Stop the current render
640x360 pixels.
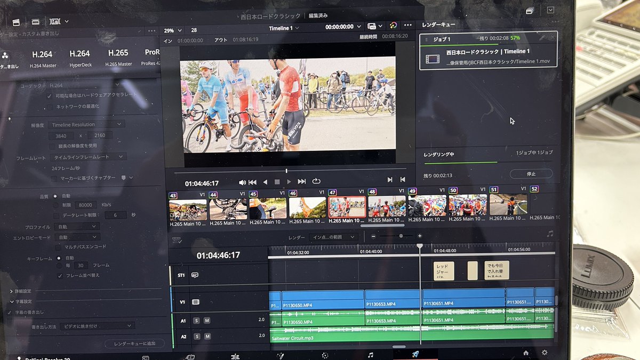click(x=531, y=174)
